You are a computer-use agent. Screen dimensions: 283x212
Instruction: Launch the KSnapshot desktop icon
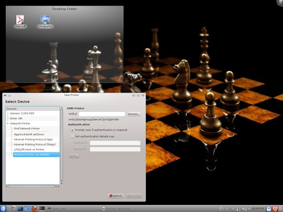pyautogui.click(x=45, y=20)
